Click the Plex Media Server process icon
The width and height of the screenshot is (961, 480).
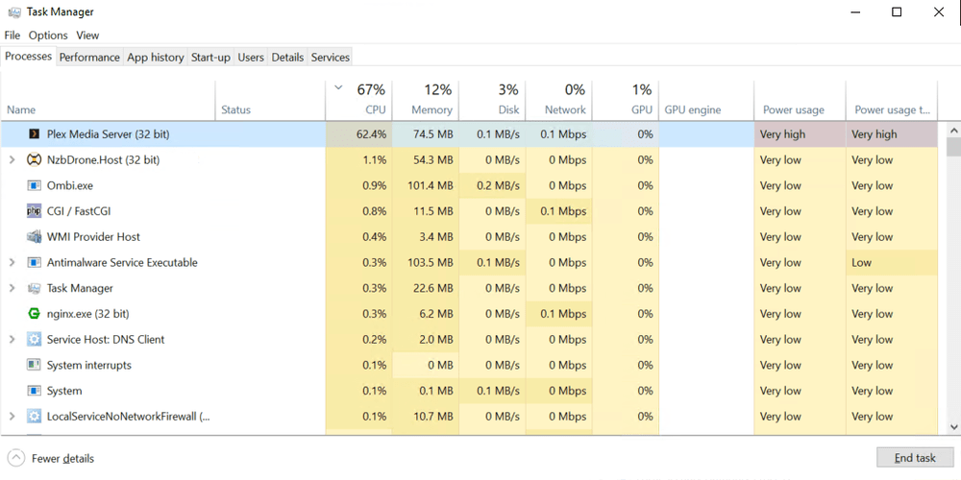[35, 134]
